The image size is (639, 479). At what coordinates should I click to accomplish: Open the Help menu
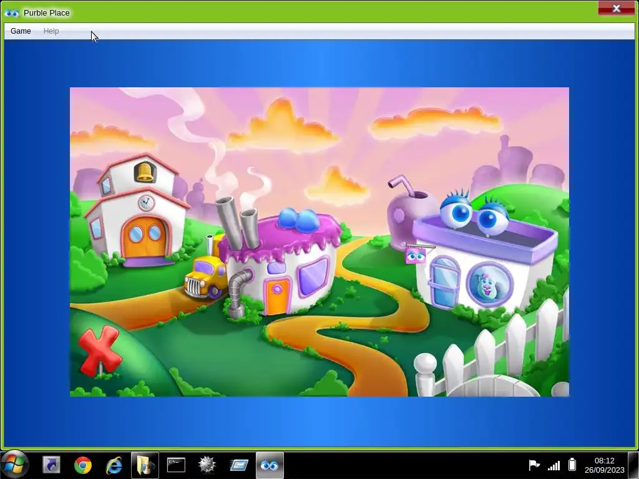tap(51, 31)
